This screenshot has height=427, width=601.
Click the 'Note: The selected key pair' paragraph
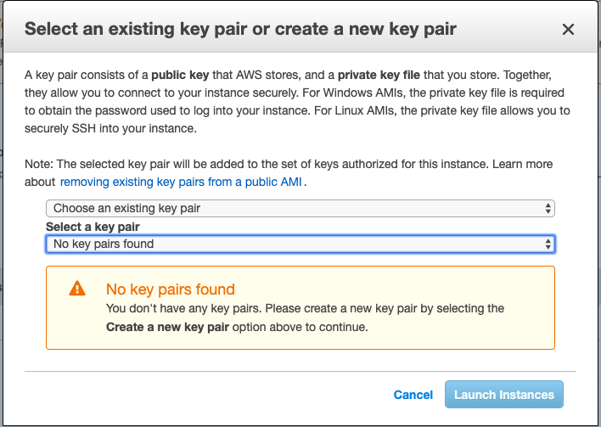click(x=289, y=173)
